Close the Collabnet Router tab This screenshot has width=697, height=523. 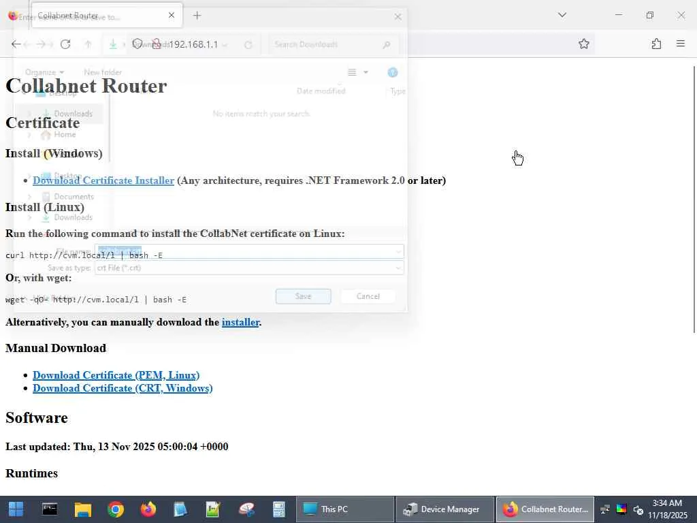[x=172, y=15]
